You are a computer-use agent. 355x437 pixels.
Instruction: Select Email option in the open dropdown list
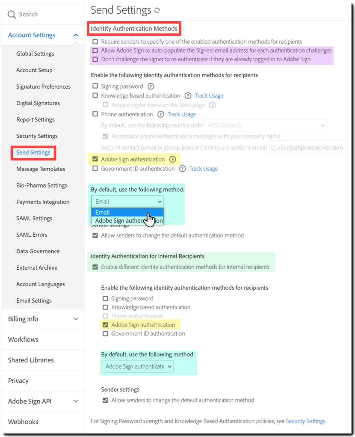click(x=127, y=212)
